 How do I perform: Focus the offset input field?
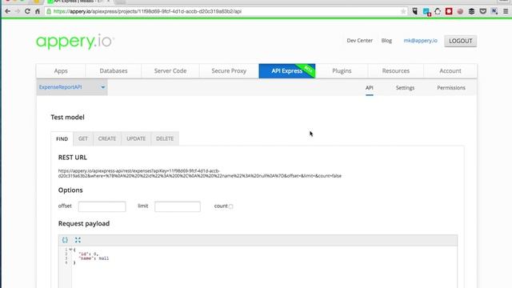pos(102,206)
